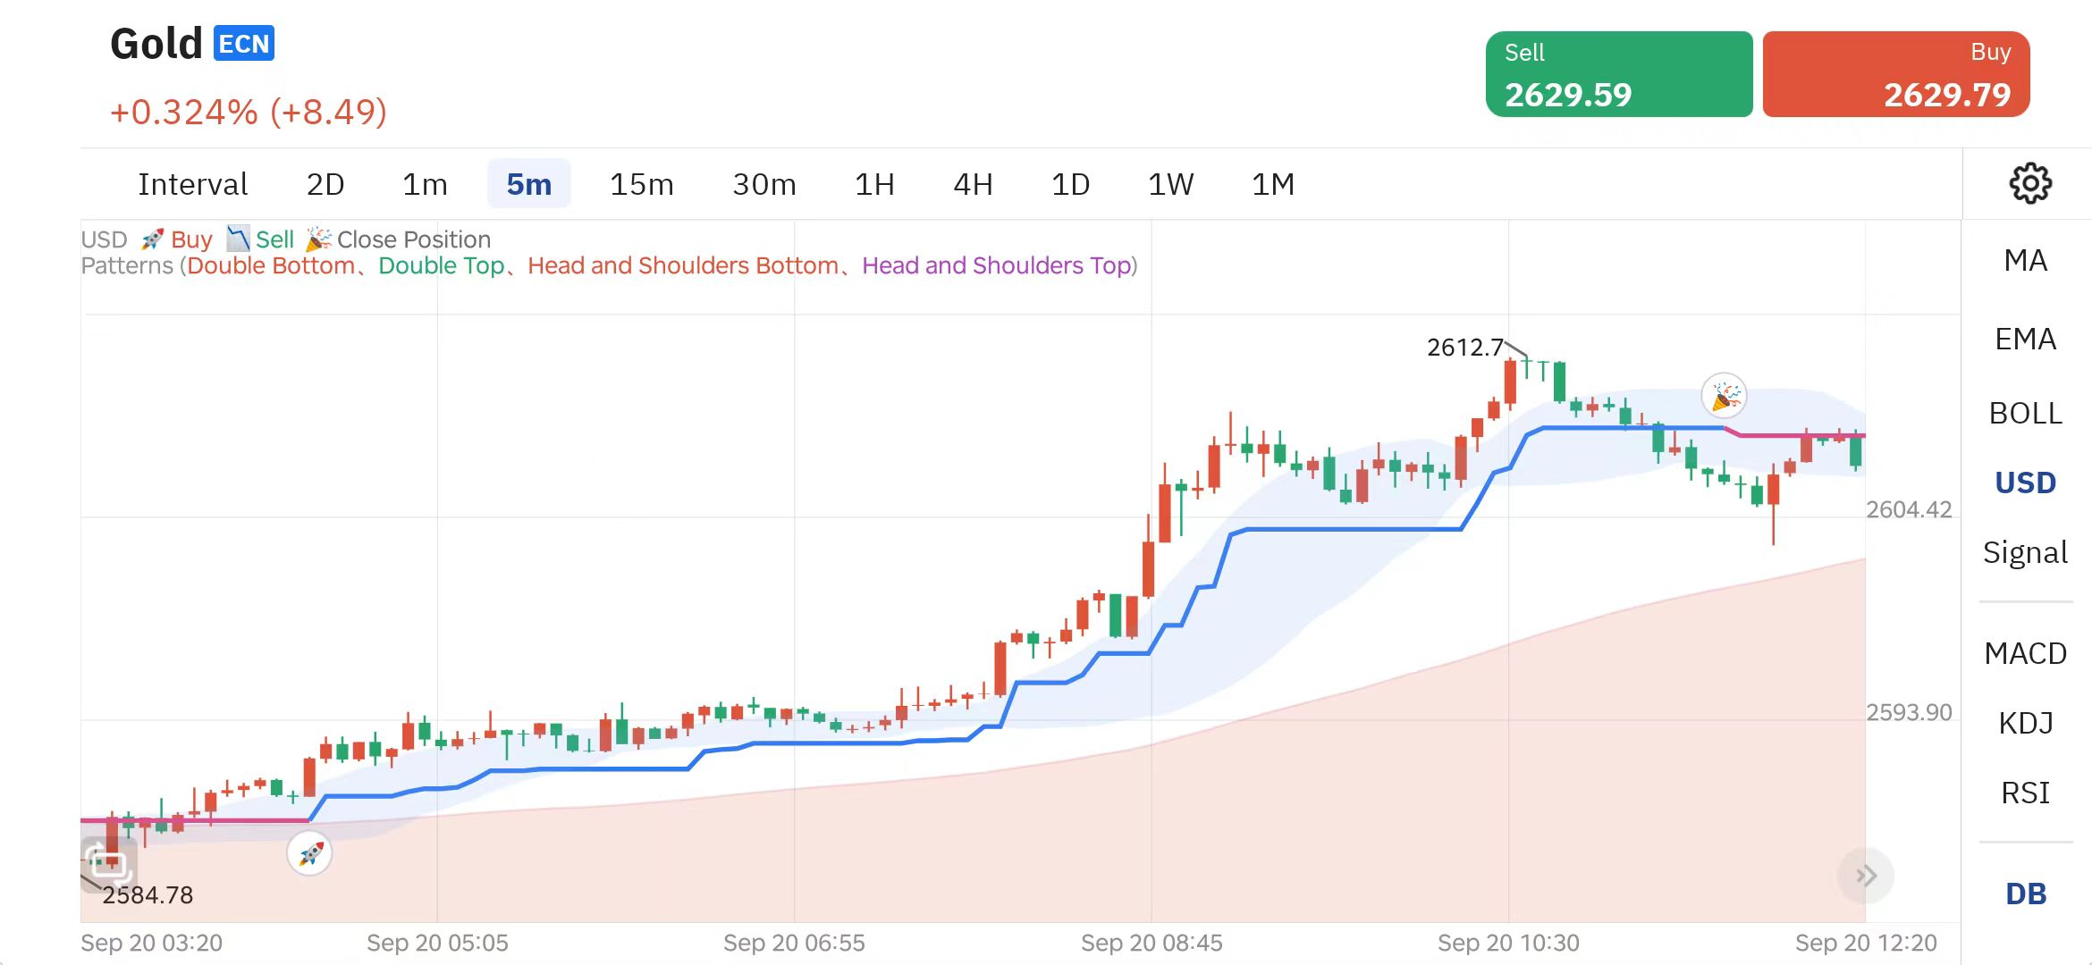Image resolution: width=2092 pixels, height=965 pixels.
Task: Click the party popper close position marker
Action: [x=1724, y=396]
